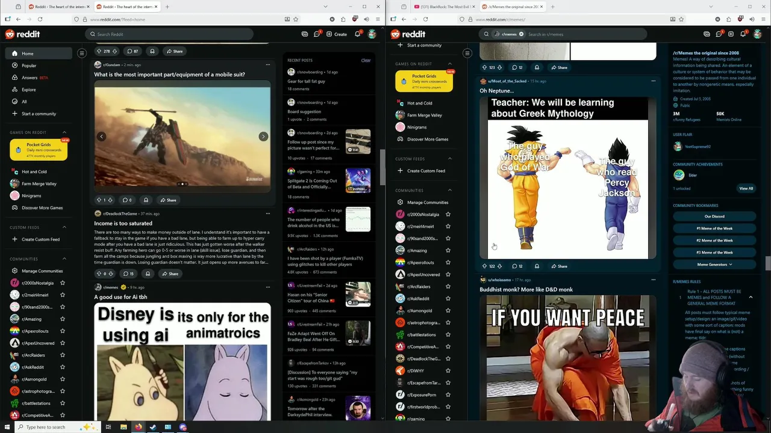Collapse Games on Reddit section, left window
Image resolution: width=771 pixels, height=433 pixels.
point(64,132)
